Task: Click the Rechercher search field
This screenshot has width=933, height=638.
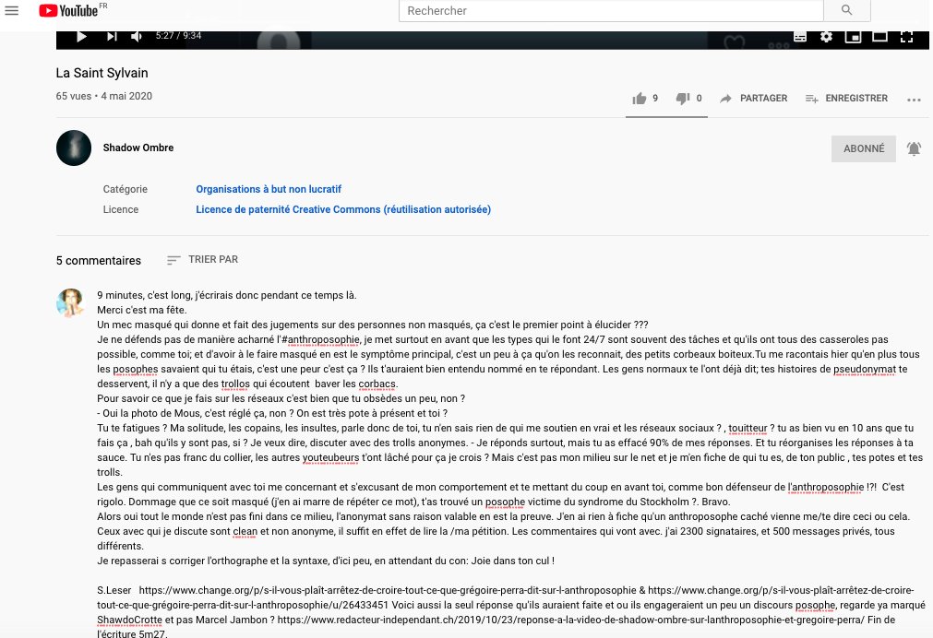Action: coord(611,11)
